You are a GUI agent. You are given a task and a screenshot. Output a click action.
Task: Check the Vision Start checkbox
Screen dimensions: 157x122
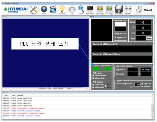[x=93, y=78]
